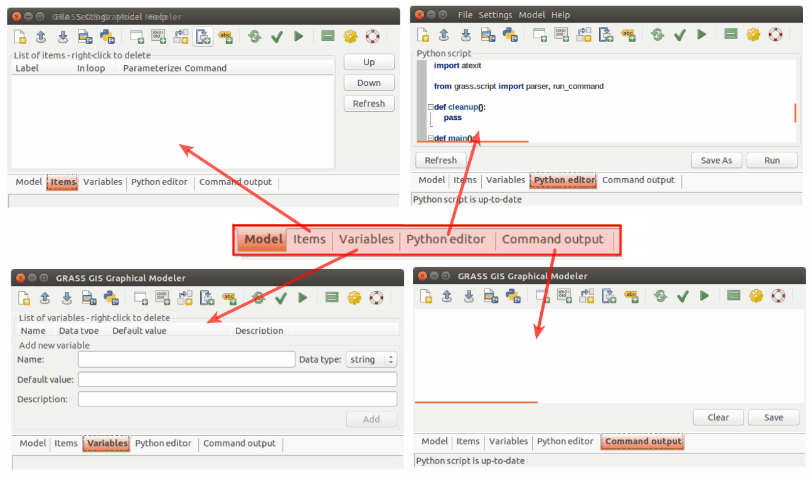Image resolution: width=810 pixels, height=478 pixels.
Task: Export the model to a Python script
Action: coord(107,36)
